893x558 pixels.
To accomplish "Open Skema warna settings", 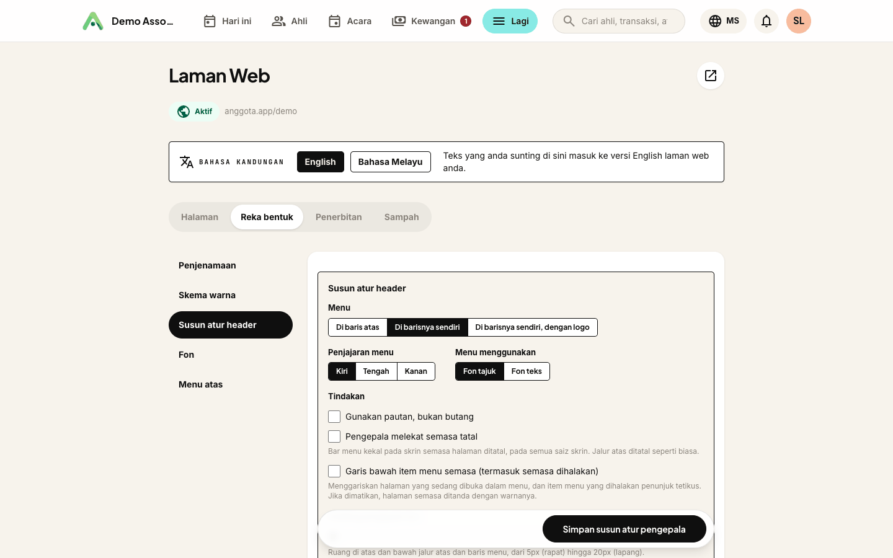I will coord(231,295).
